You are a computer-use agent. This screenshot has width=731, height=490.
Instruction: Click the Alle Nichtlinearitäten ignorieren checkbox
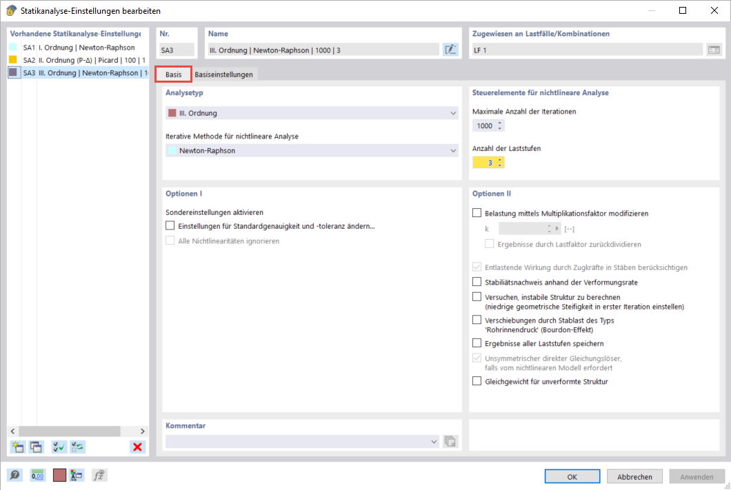[170, 241]
